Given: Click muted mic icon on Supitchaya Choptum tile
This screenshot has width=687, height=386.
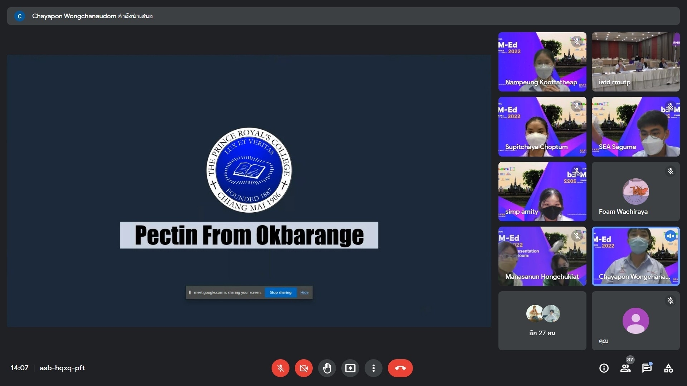Looking at the screenshot, I should tap(577, 106).
